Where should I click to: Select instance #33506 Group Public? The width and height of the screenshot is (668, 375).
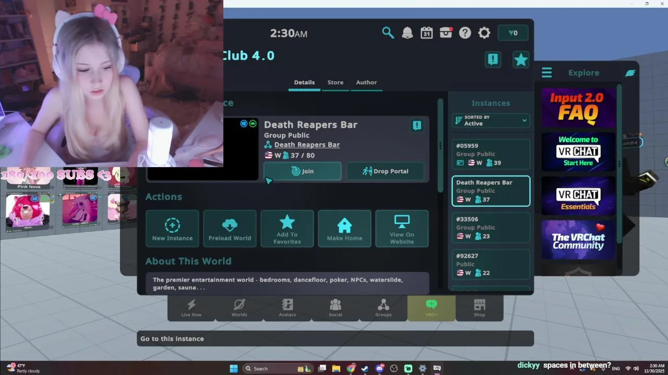click(x=491, y=228)
